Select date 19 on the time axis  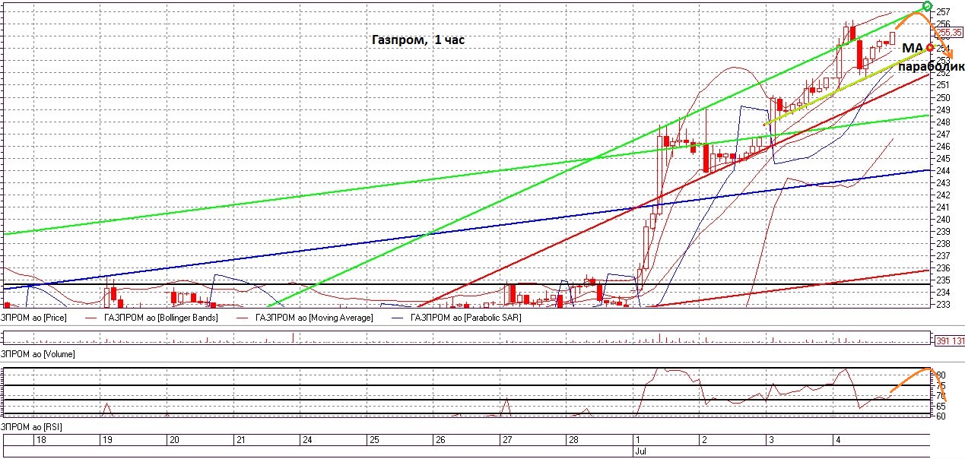click(x=107, y=439)
